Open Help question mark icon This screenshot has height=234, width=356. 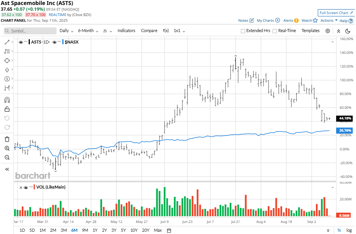[x=351, y=21]
